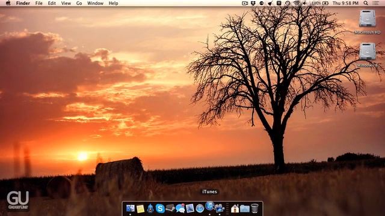Open the Wi-Fi status menu

coord(297,3)
